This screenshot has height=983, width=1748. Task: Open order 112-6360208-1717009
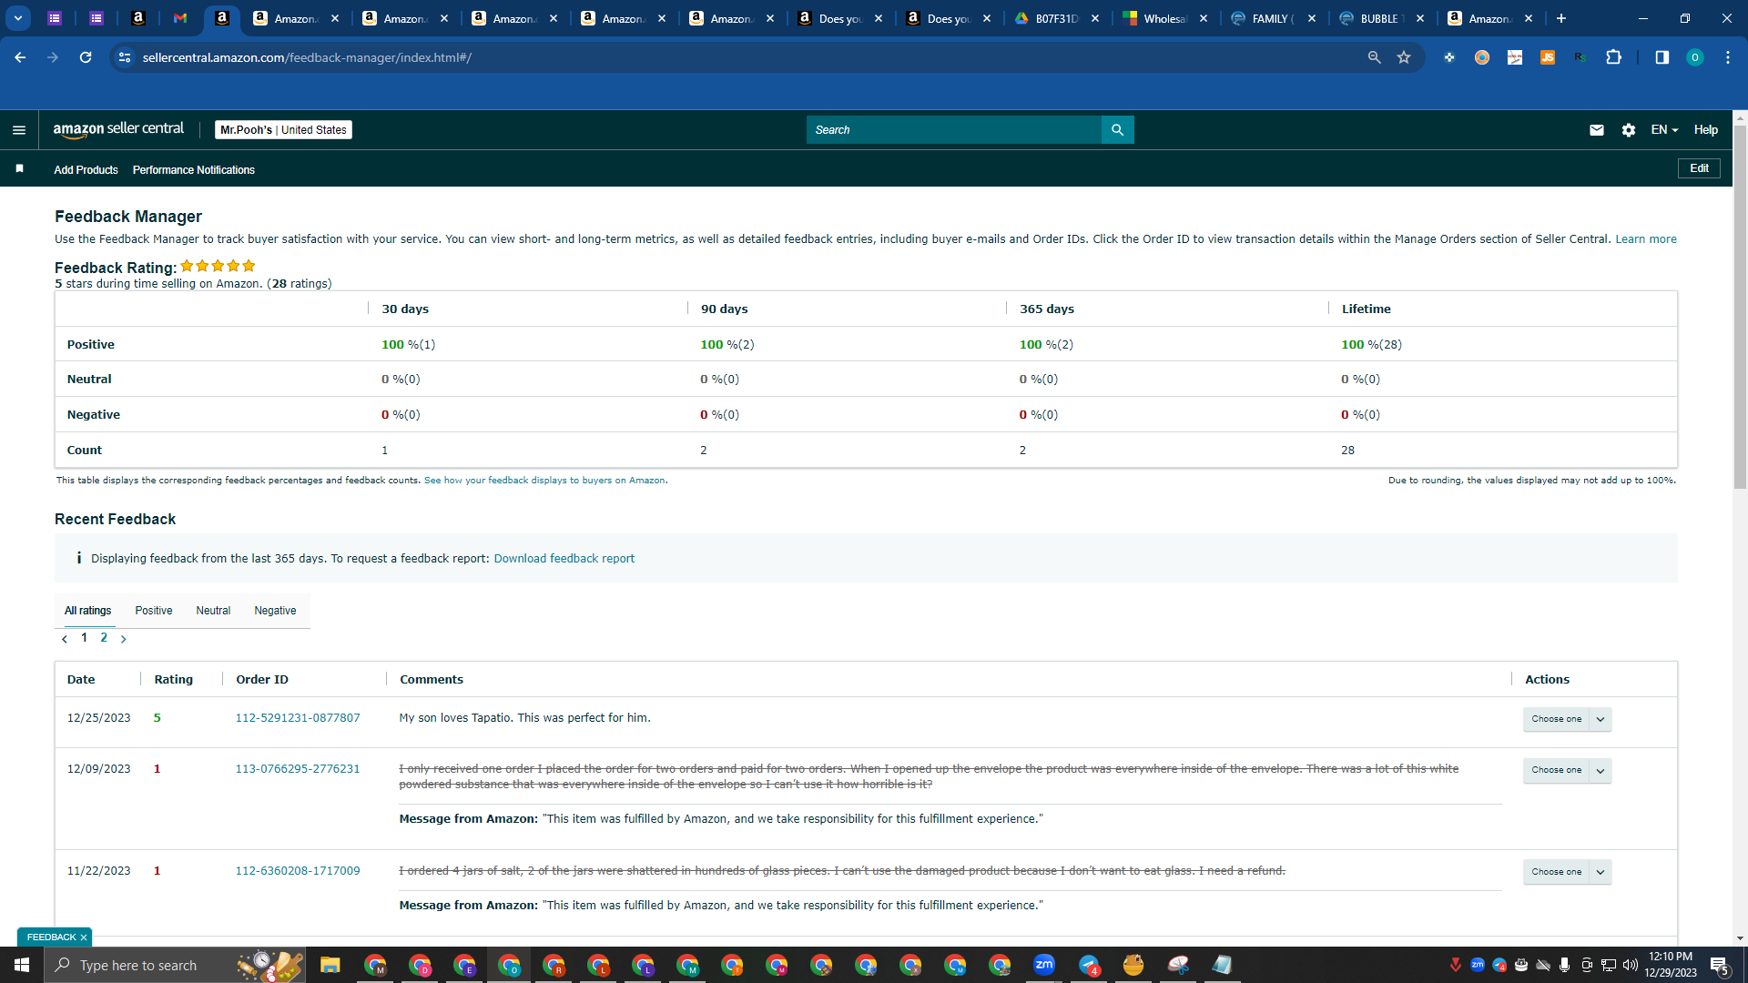pos(298,871)
